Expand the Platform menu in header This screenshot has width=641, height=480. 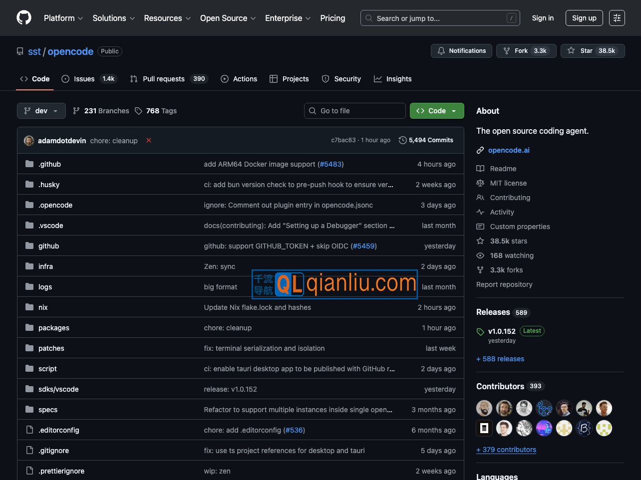(63, 18)
